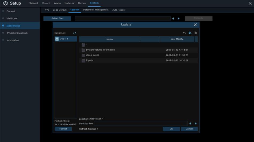Image resolution: width=254 pixels, height=142 pixels.
Task: Click the new folder icon
Action: point(190,33)
